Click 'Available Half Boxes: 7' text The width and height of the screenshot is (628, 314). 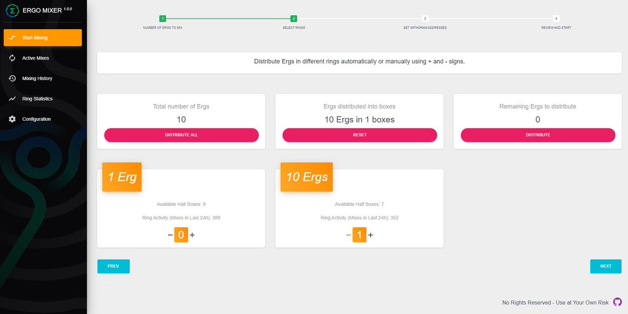click(x=360, y=204)
